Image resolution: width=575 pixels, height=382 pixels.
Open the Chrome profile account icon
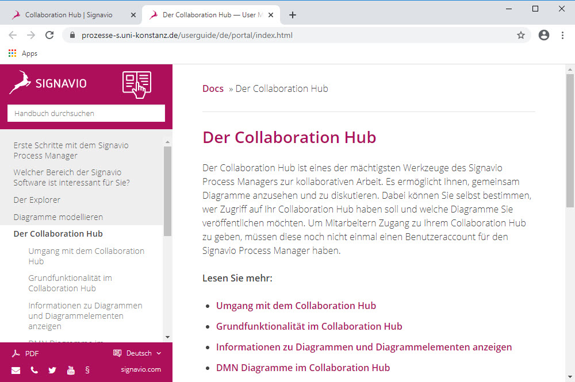coord(544,35)
